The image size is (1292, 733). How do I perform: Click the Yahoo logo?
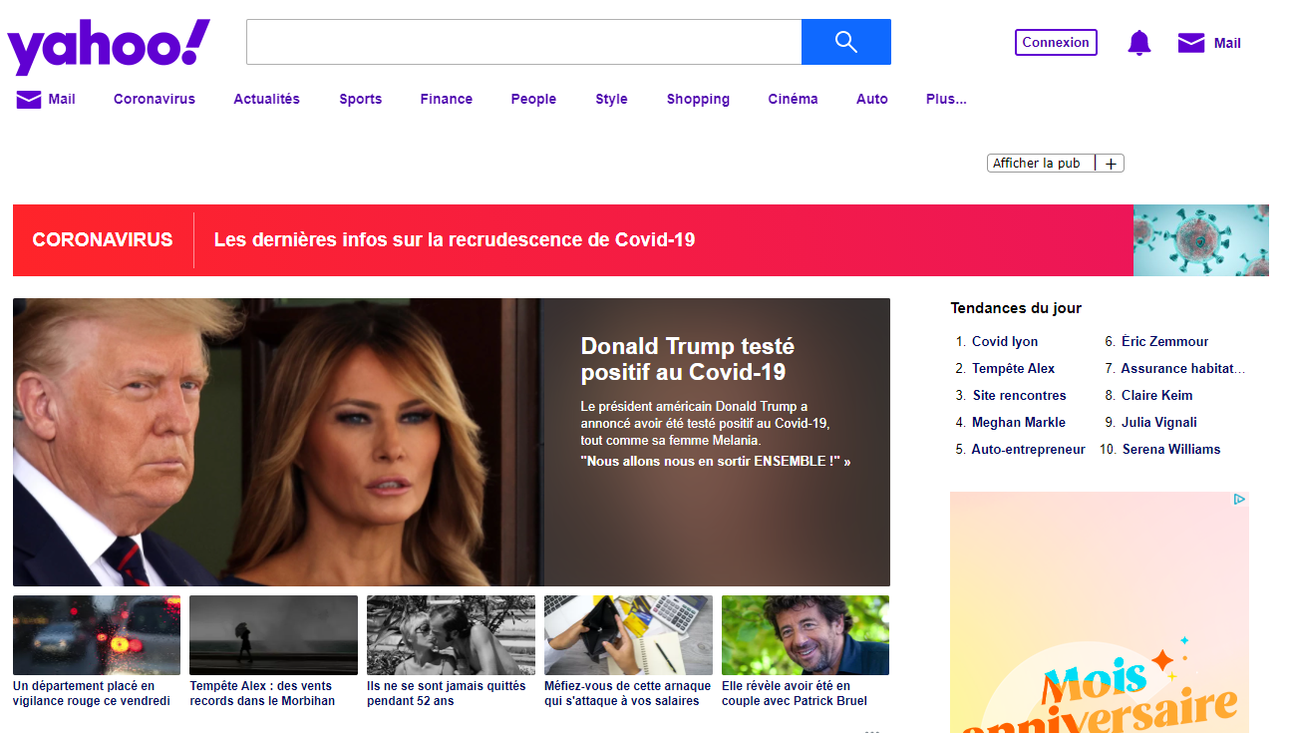pos(109,47)
